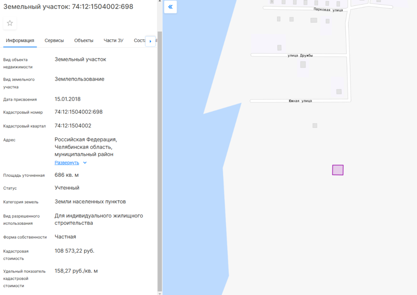Click the building just below улица Дружбы
417x295 pixels.
(x=303, y=64)
